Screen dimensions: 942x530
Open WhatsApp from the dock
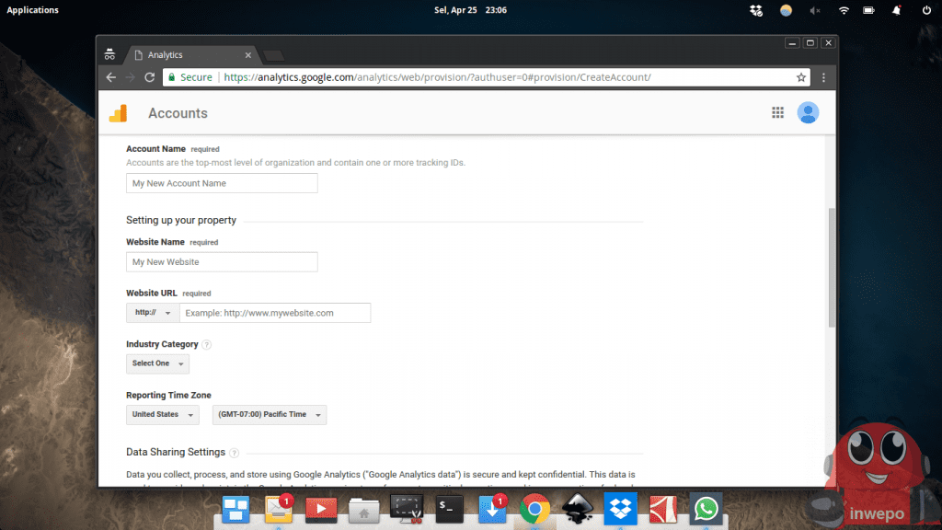click(706, 509)
